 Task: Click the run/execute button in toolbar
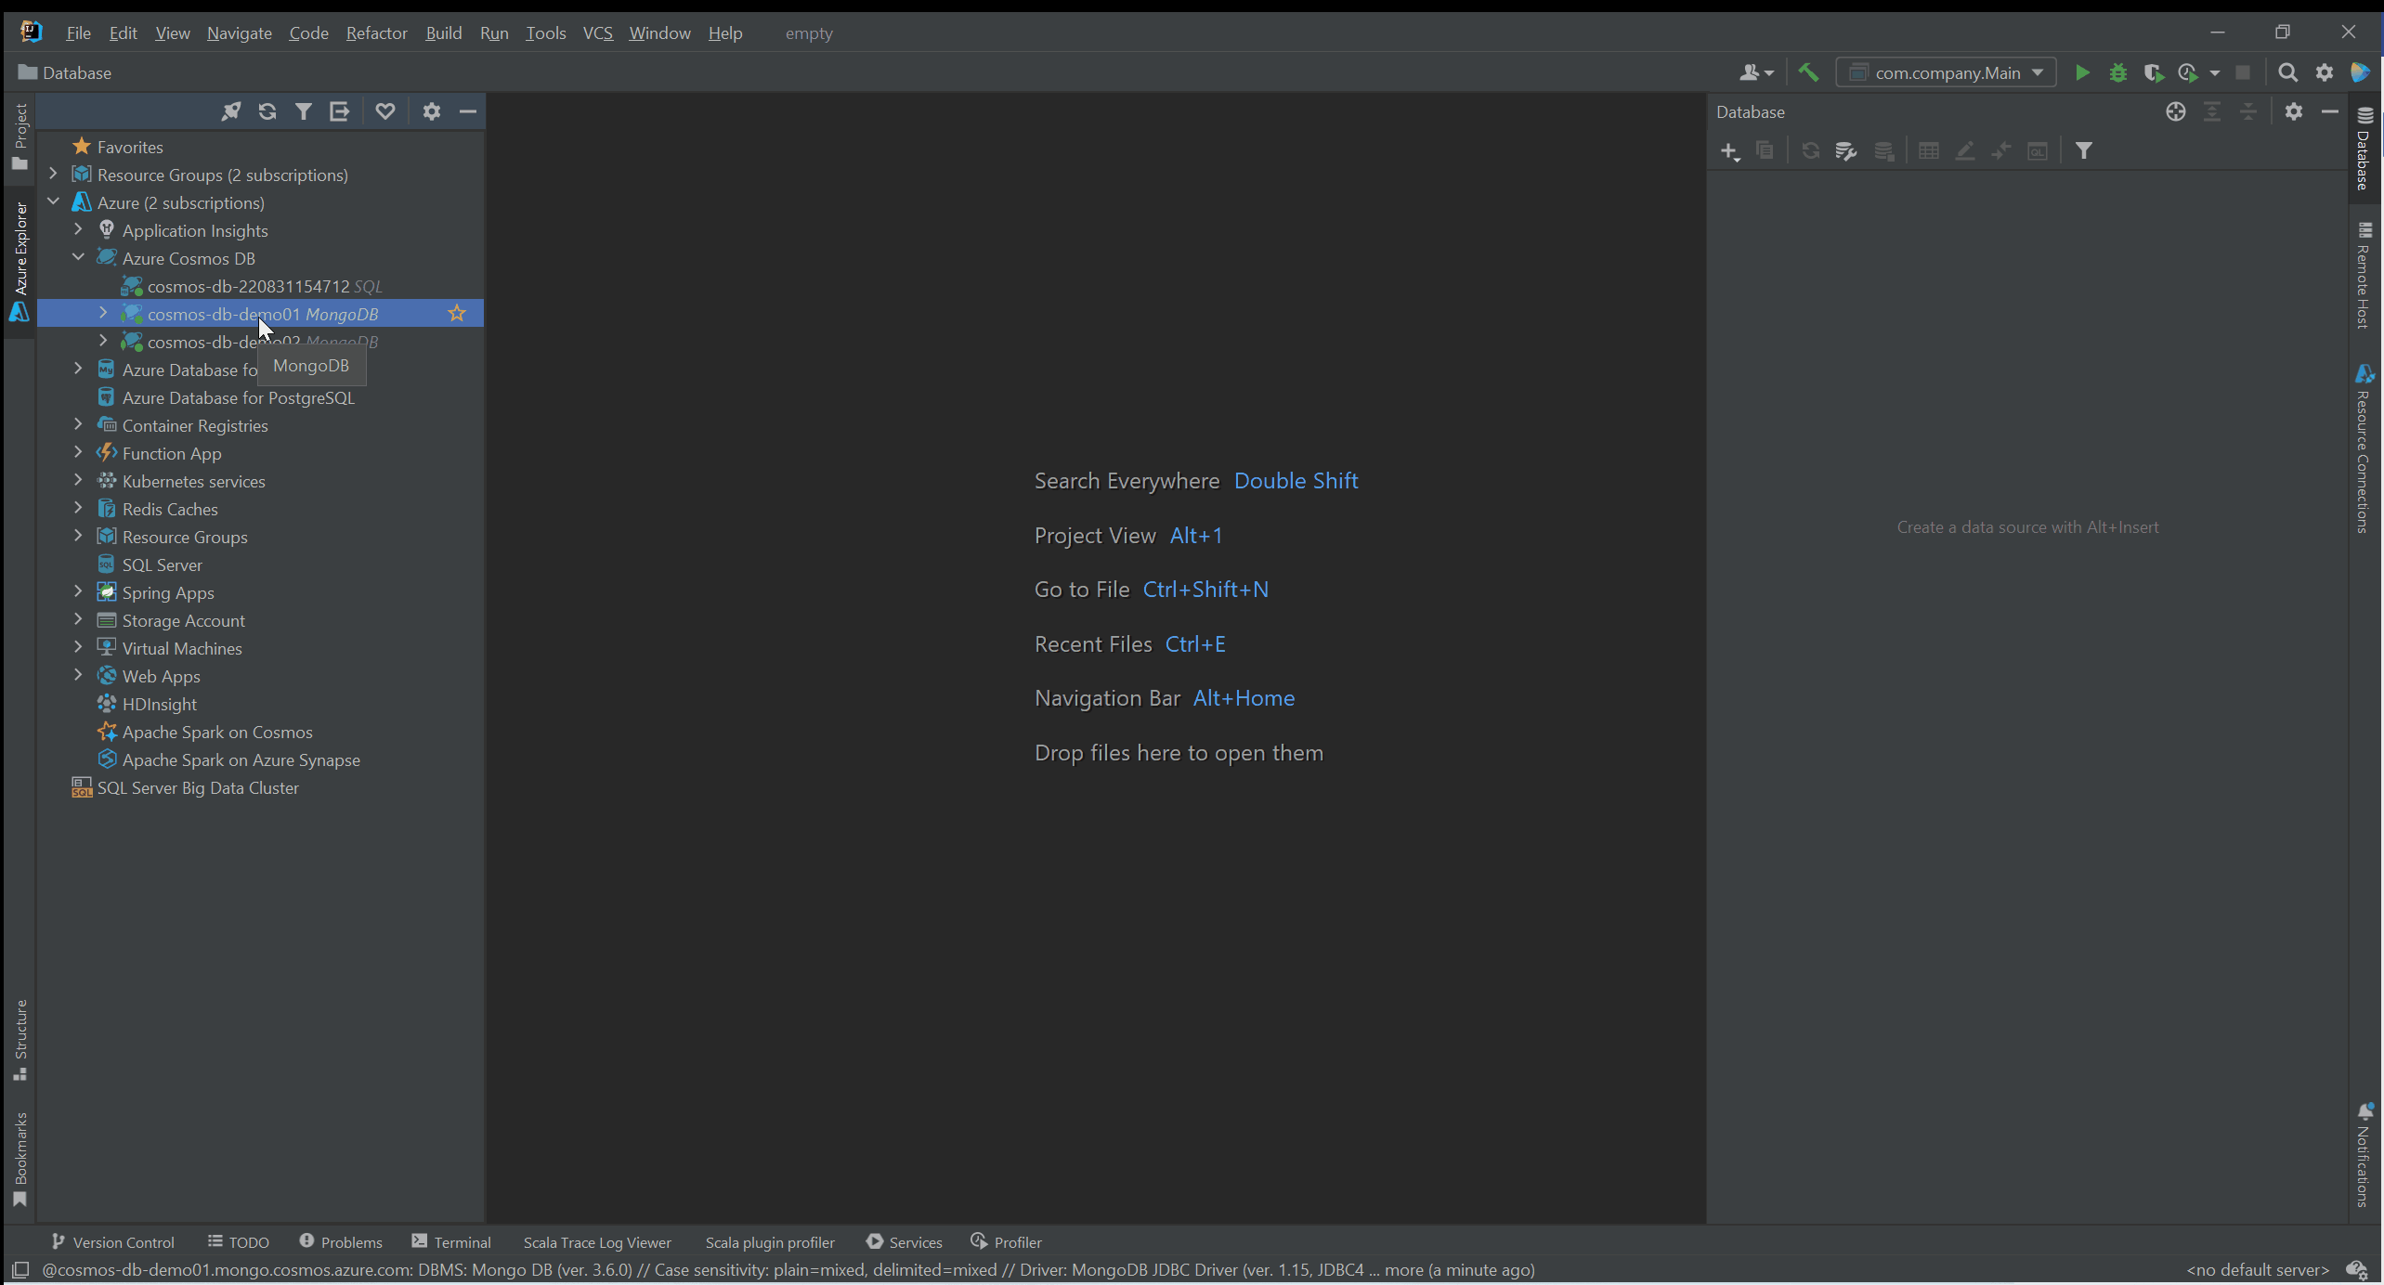coord(2081,72)
